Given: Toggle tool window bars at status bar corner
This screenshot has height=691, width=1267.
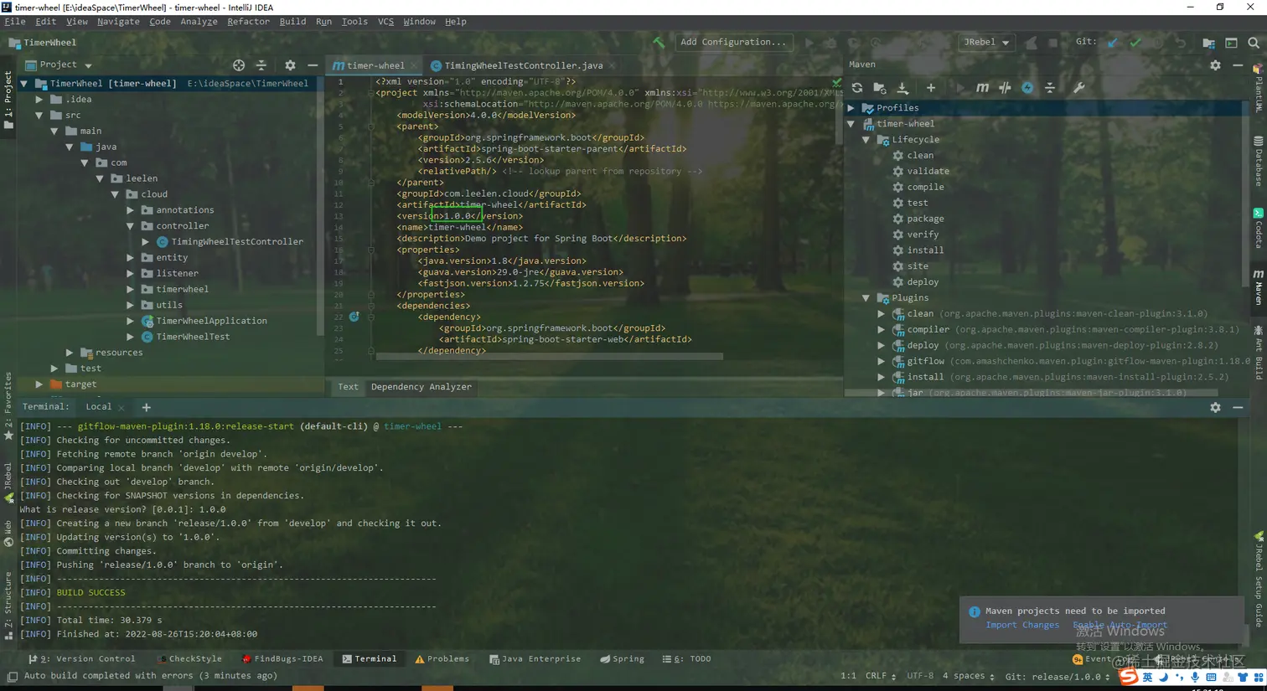Looking at the screenshot, I should (12, 676).
